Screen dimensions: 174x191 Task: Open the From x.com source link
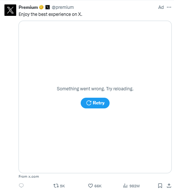(x=29, y=177)
